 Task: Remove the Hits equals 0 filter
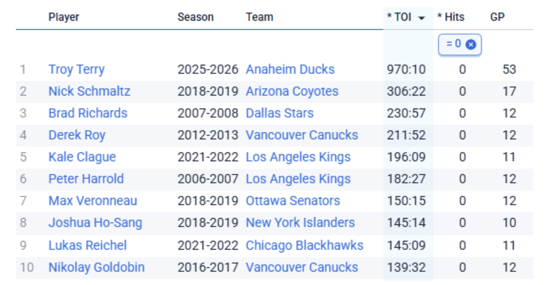471,45
